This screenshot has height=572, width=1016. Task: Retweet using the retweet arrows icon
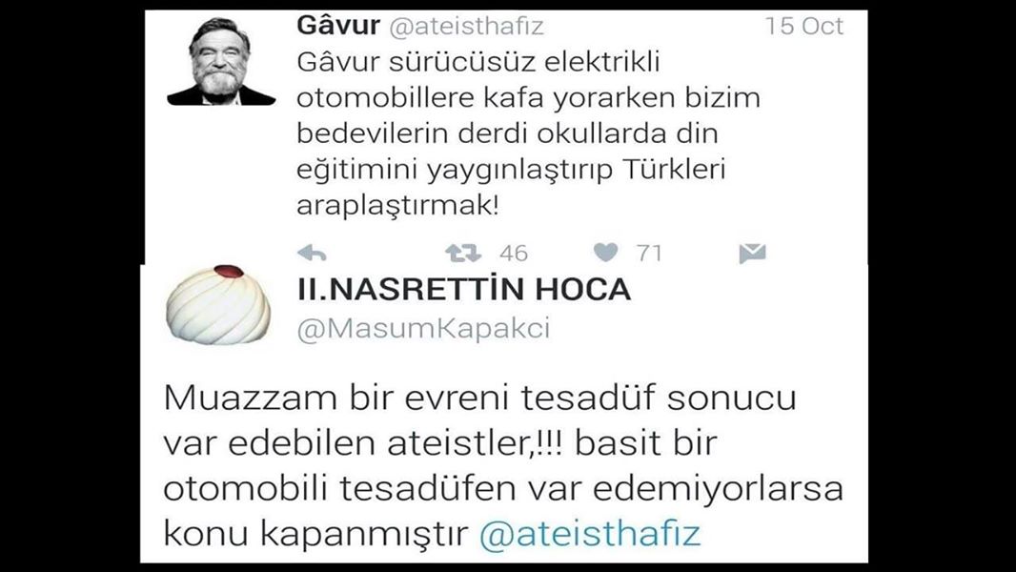pos(463,254)
